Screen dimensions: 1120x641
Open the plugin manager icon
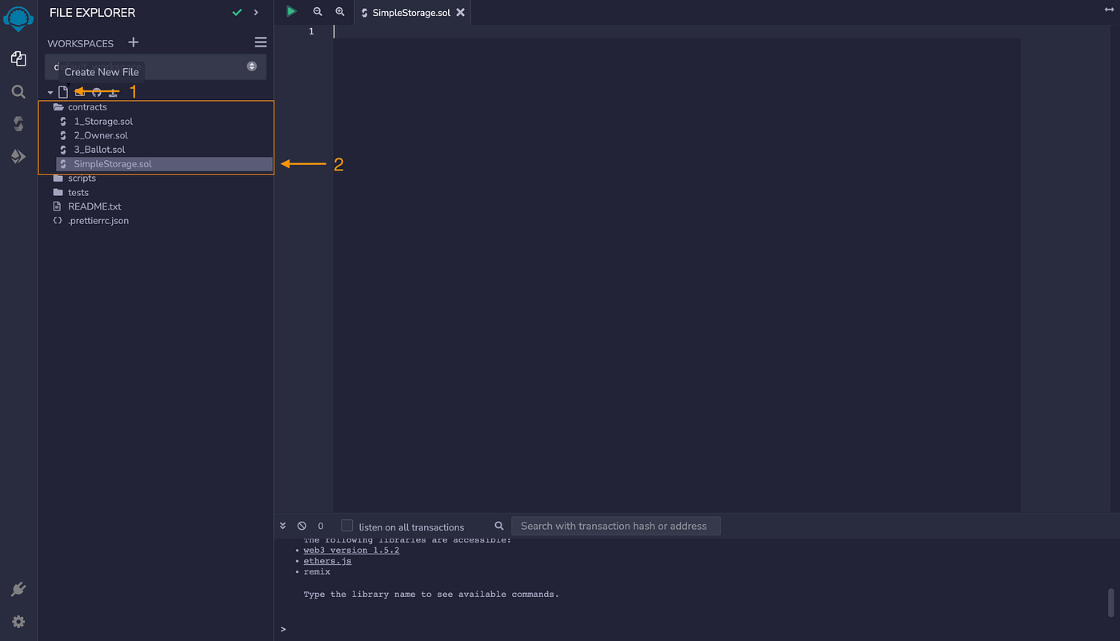coord(18,590)
